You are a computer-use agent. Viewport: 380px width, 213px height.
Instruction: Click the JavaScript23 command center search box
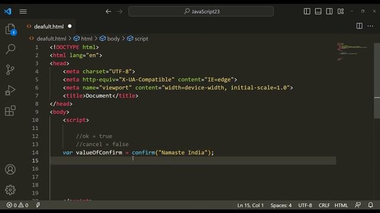pyautogui.click(x=201, y=11)
